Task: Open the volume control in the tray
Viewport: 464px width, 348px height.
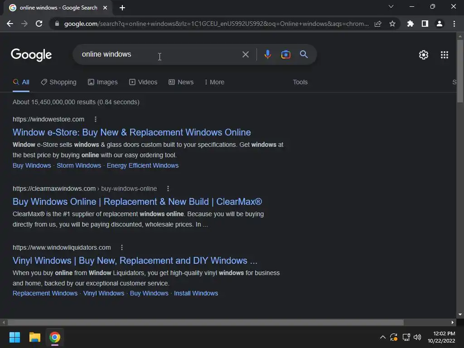Action: pyautogui.click(x=417, y=337)
